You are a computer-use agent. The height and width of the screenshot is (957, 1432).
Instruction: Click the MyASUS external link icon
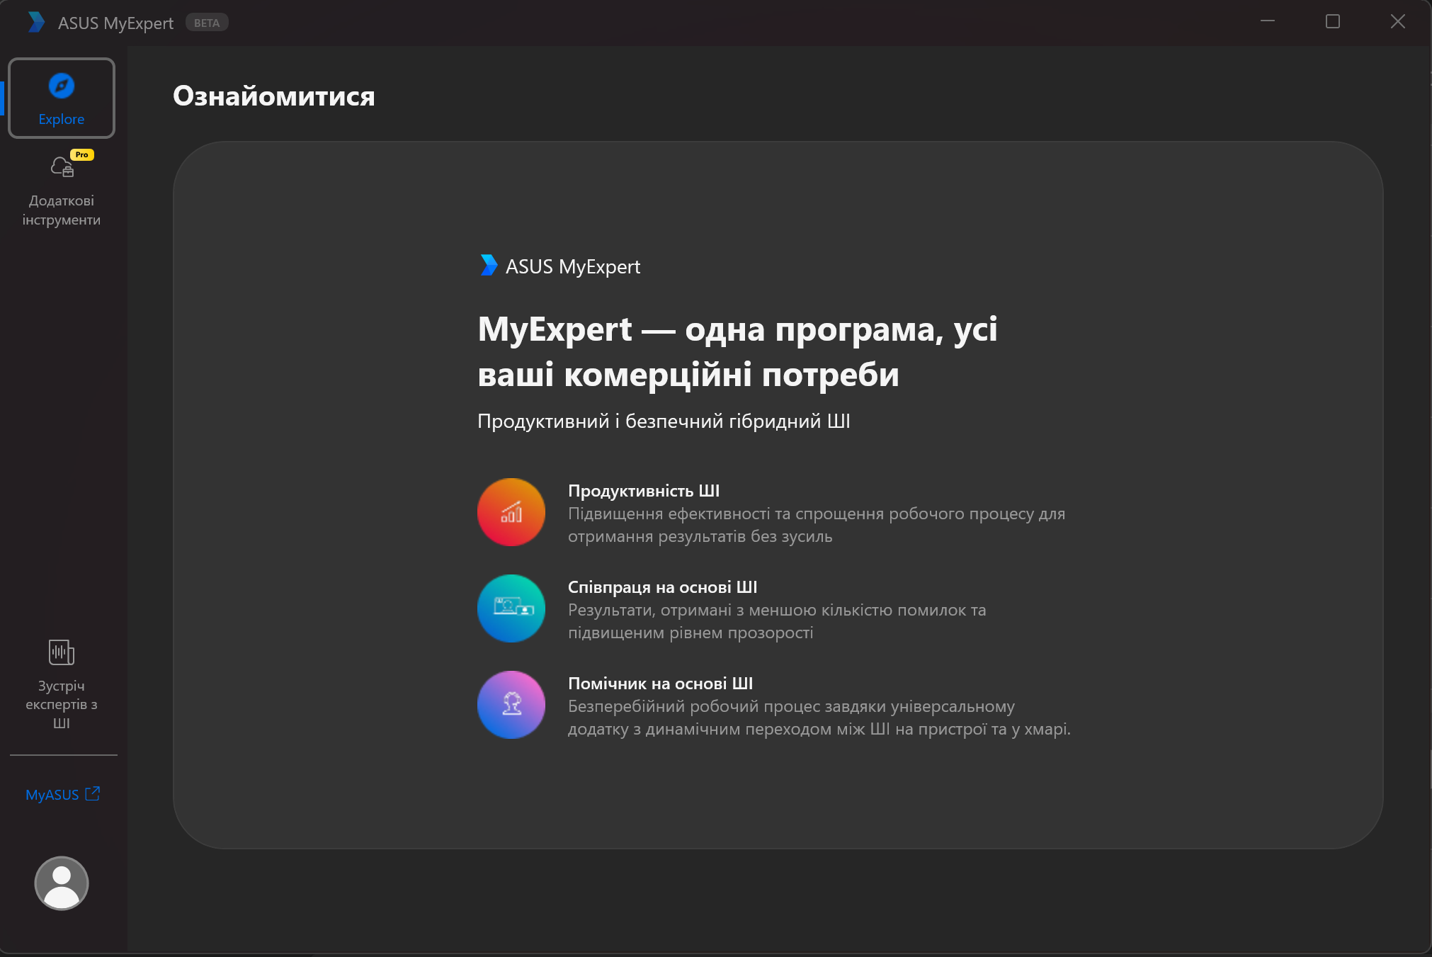click(93, 793)
